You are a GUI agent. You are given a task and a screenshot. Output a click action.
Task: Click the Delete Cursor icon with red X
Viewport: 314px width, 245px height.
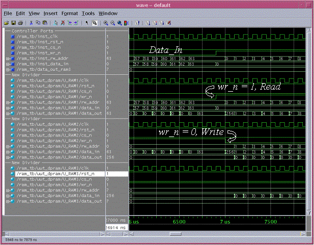click(x=63, y=23)
